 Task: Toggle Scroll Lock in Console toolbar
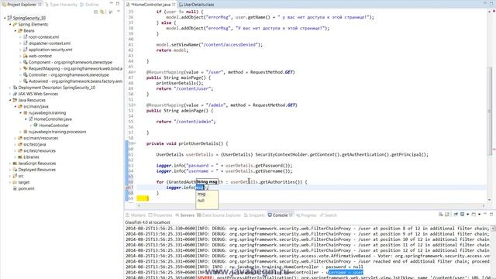point(447,215)
